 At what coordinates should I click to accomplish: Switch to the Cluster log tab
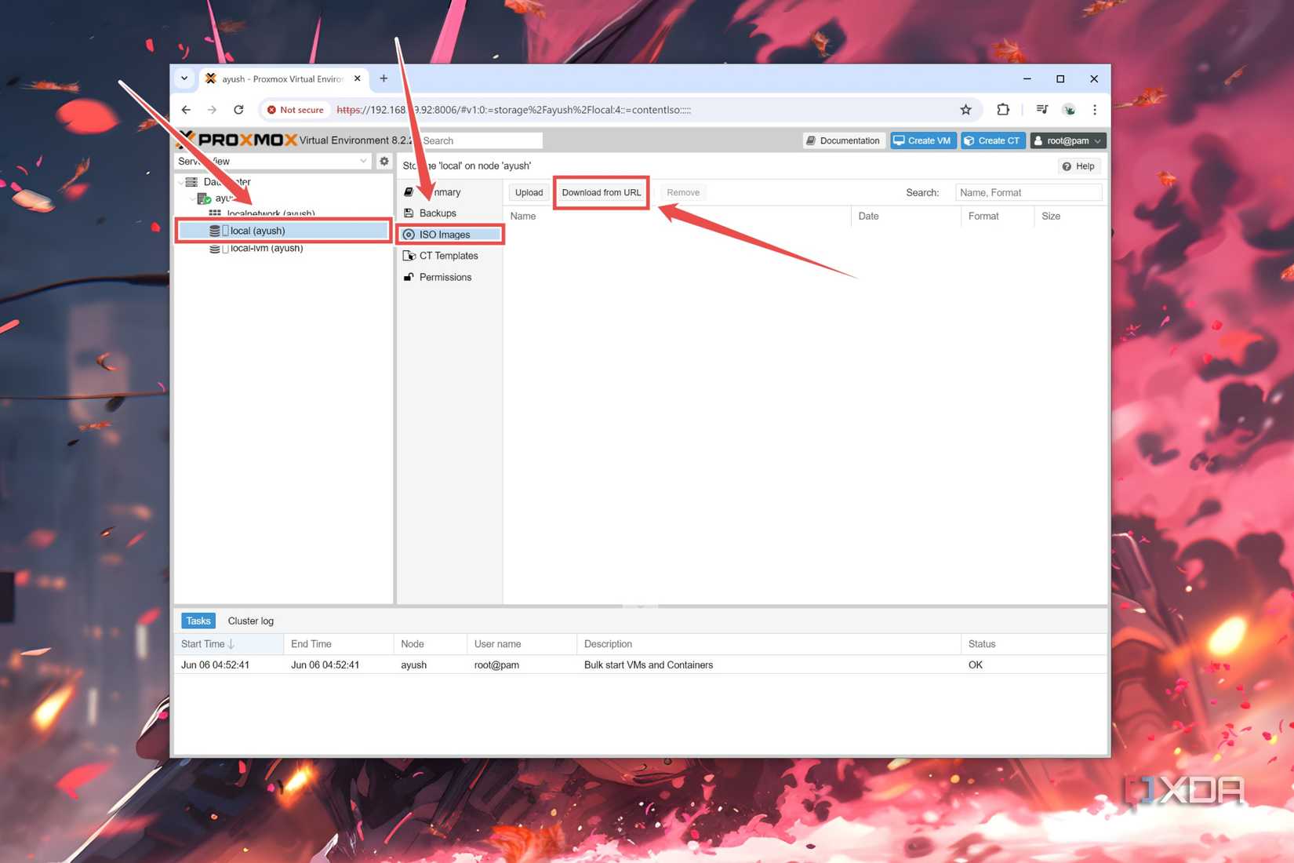pyautogui.click(x=250, y=621)
